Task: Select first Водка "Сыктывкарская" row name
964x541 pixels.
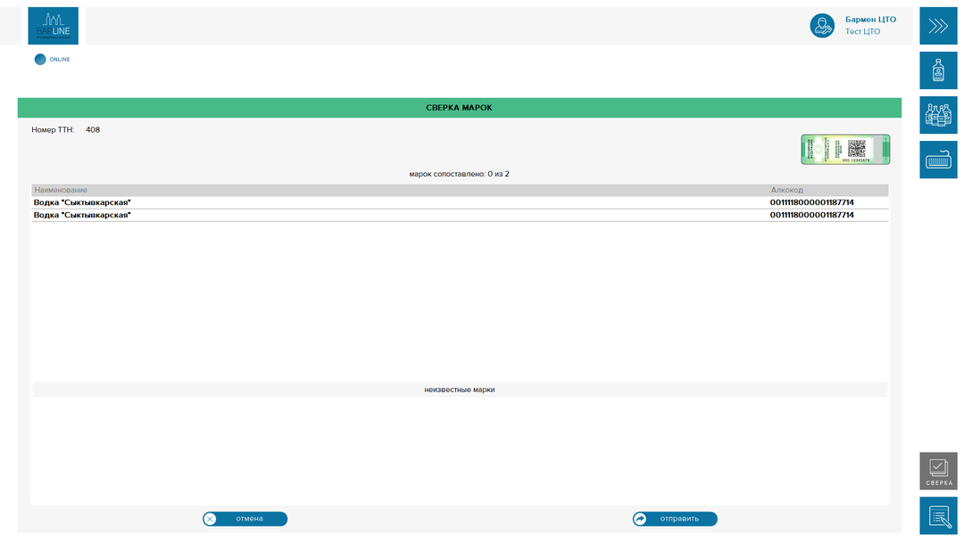Action: (82, 202)
